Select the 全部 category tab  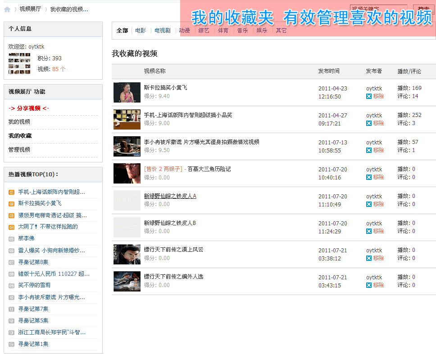tap(123, 31)
